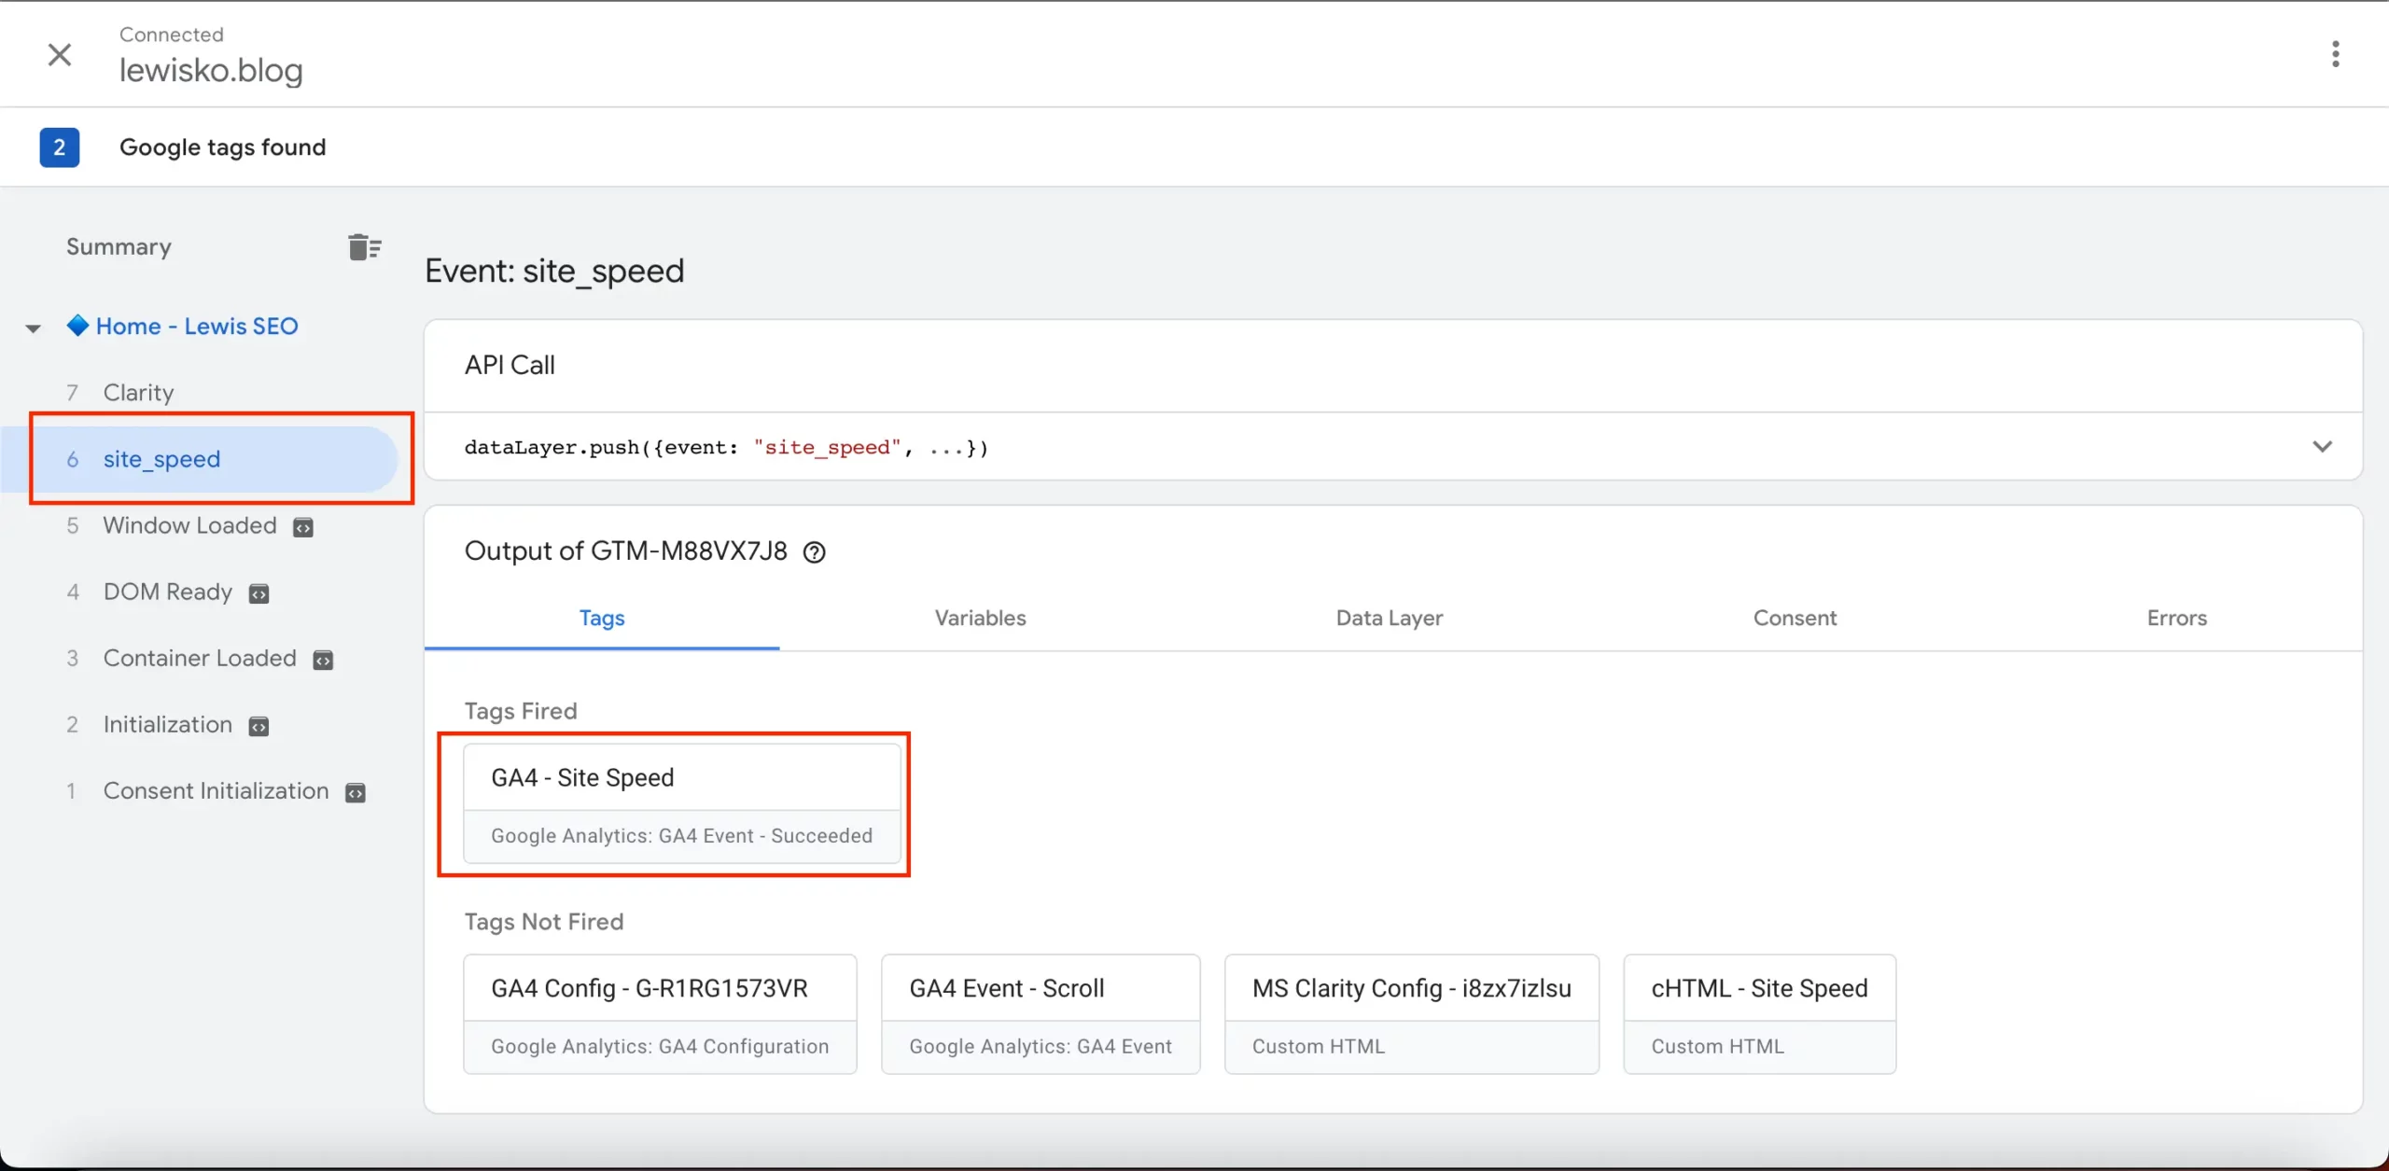Click the Output of GTM-M88VX7J8 heading
This screenshot has height=1171, width=2389.
coord(625,551)
